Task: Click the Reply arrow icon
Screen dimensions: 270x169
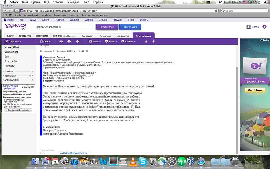Action: pyautogui.click(x=61, y=41)
